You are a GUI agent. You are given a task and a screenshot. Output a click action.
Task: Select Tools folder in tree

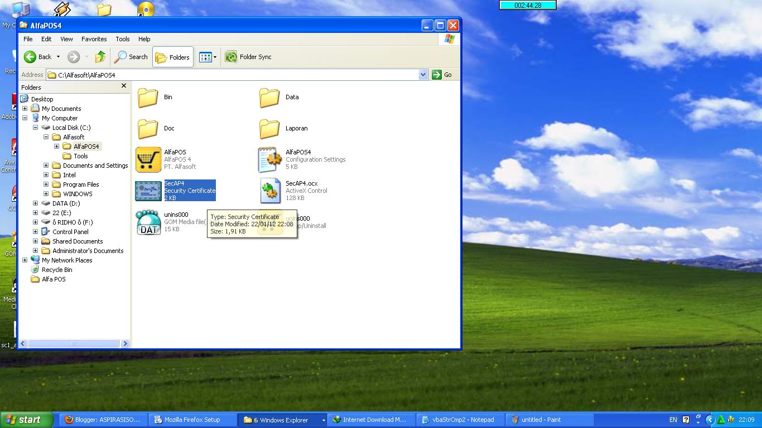click(x=75, y=156)
